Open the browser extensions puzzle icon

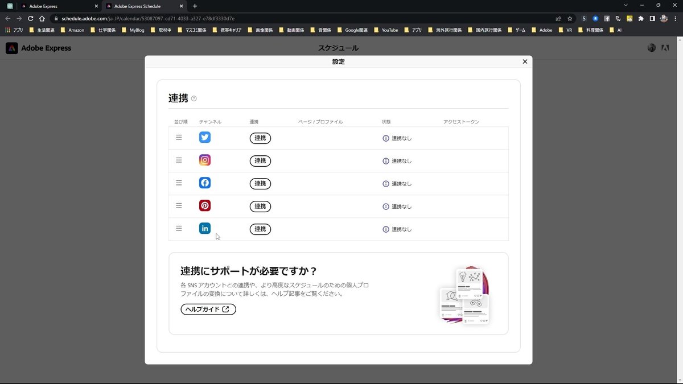(x=641, y=18)
